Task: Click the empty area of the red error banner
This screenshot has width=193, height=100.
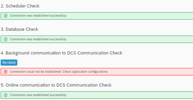Action: coord(150,72)
